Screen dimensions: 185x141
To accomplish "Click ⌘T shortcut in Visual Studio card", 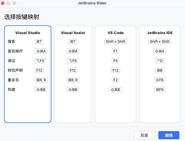I will (x=39, y=41).
